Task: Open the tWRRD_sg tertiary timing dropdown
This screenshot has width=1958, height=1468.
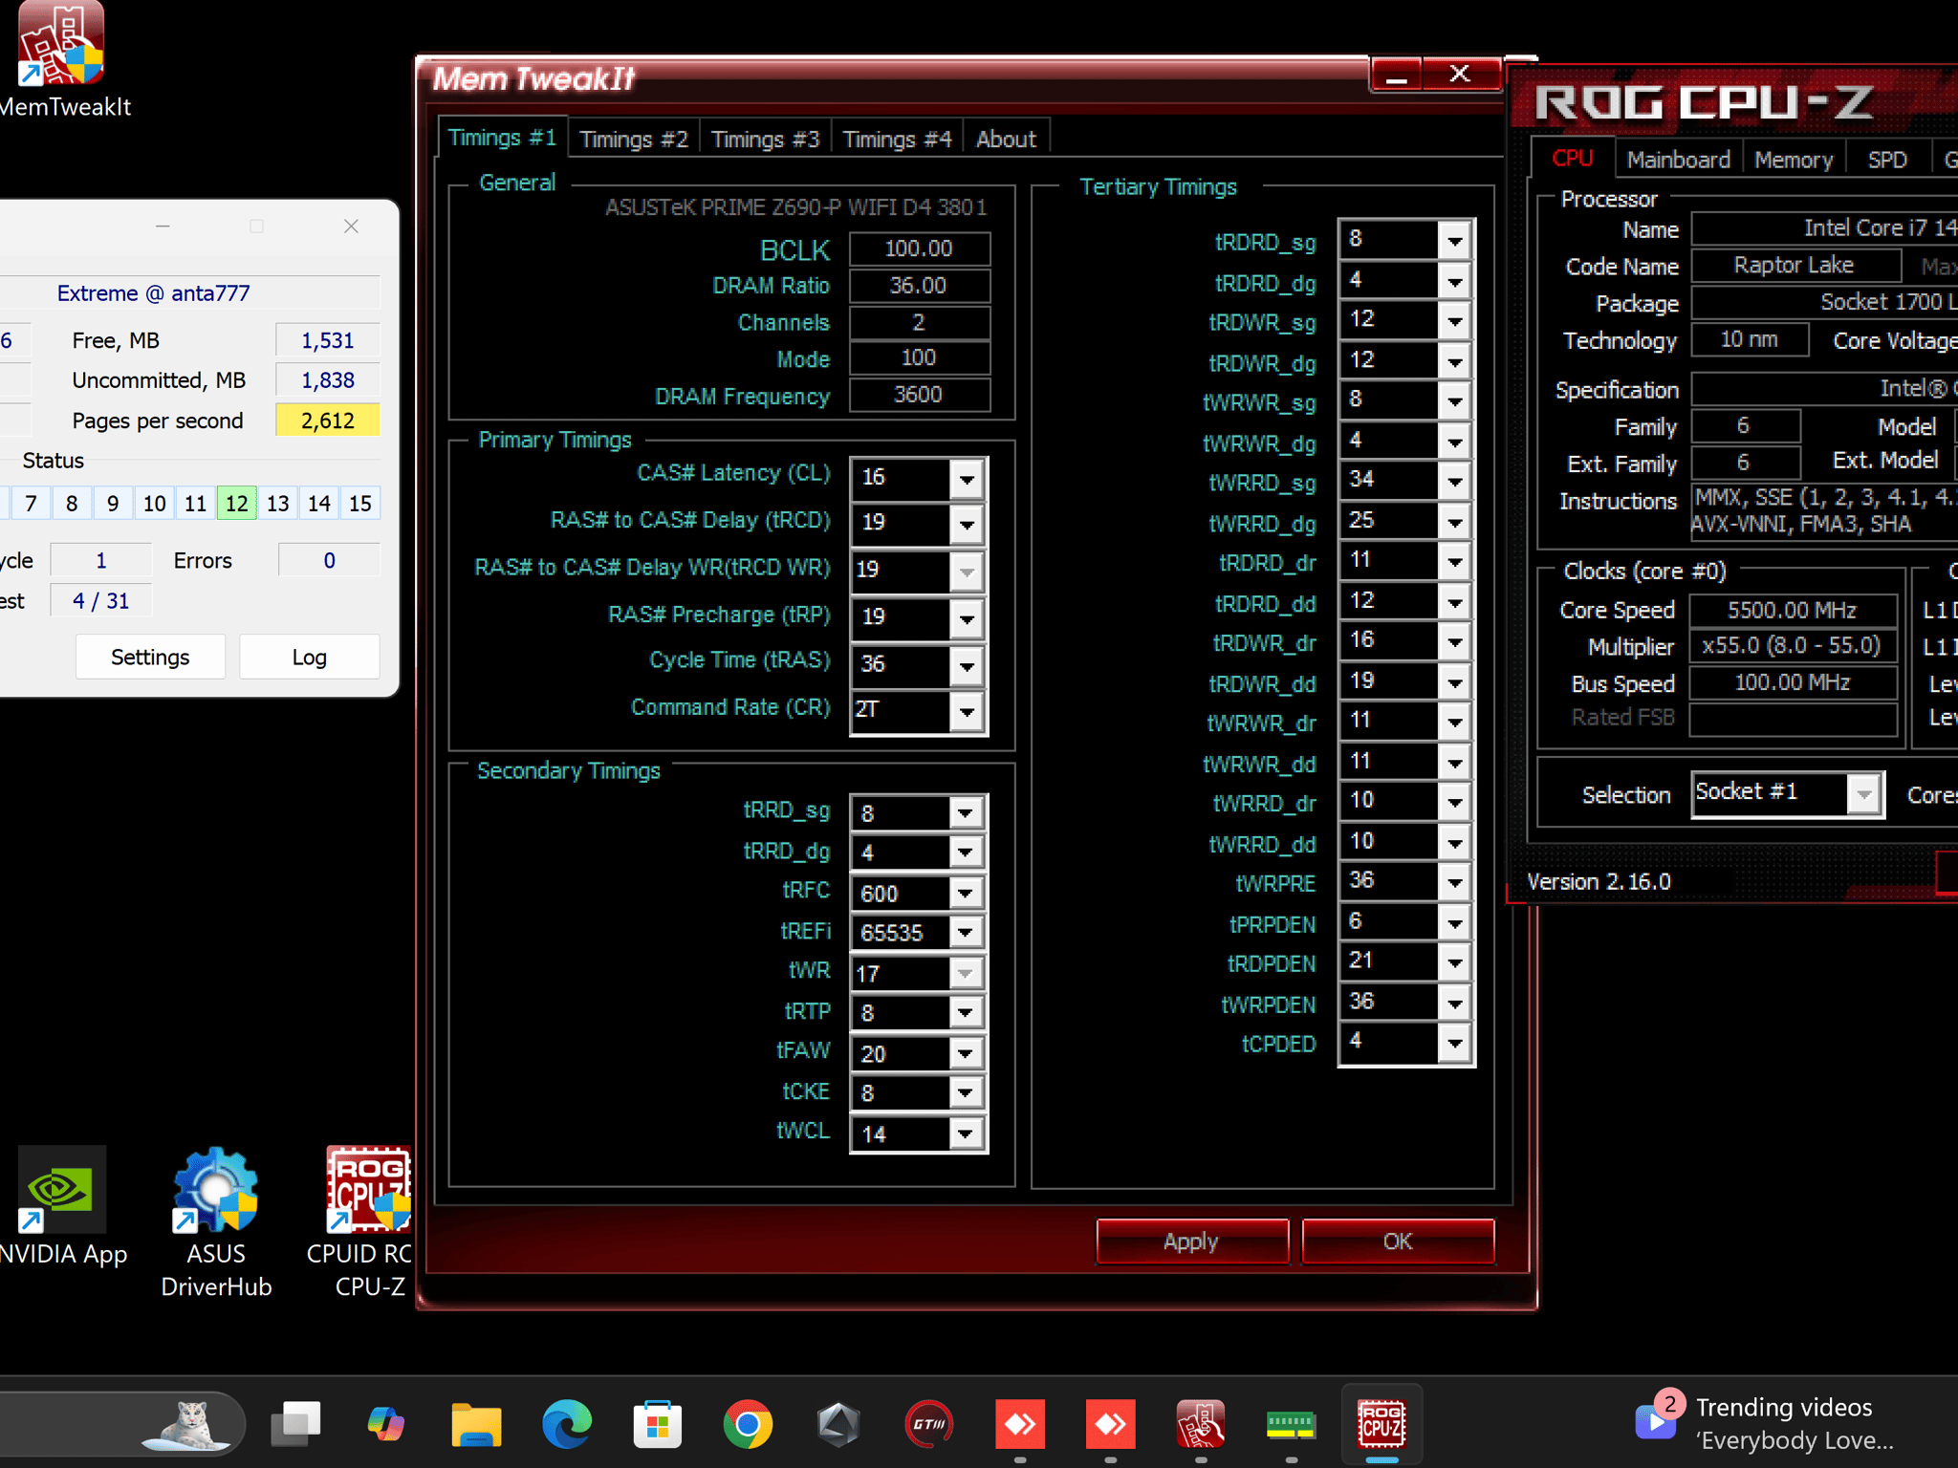Action: [x=1454, y=481]
